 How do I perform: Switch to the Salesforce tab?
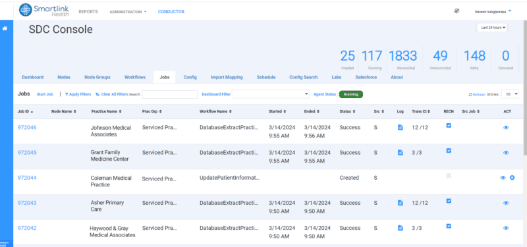[x=366, y=77]
